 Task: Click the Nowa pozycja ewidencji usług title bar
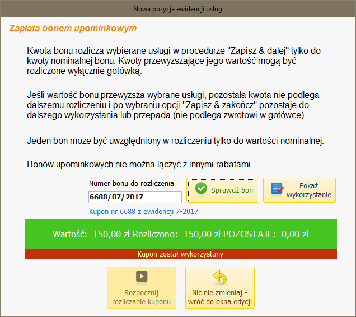[178, 8]
